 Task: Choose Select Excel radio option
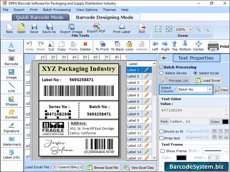tap(195, 73)
